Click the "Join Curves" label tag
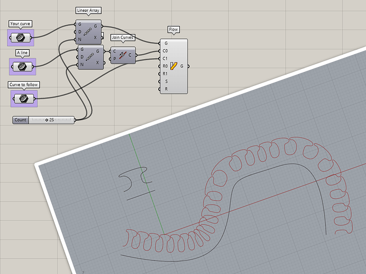Viewport: 366px width, 274px height. point(123,37)
